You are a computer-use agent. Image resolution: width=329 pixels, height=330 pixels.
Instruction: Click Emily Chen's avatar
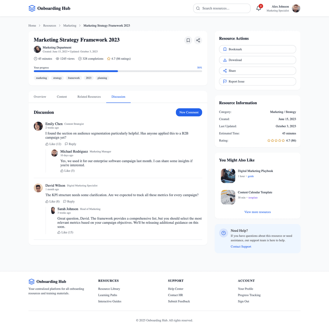click(38, 126)
